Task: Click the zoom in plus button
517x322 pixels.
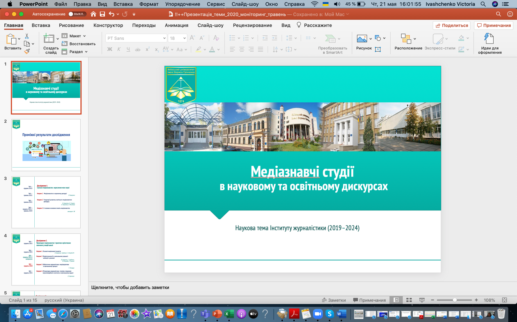Action: pyautogui.click(x=476, y=300)
